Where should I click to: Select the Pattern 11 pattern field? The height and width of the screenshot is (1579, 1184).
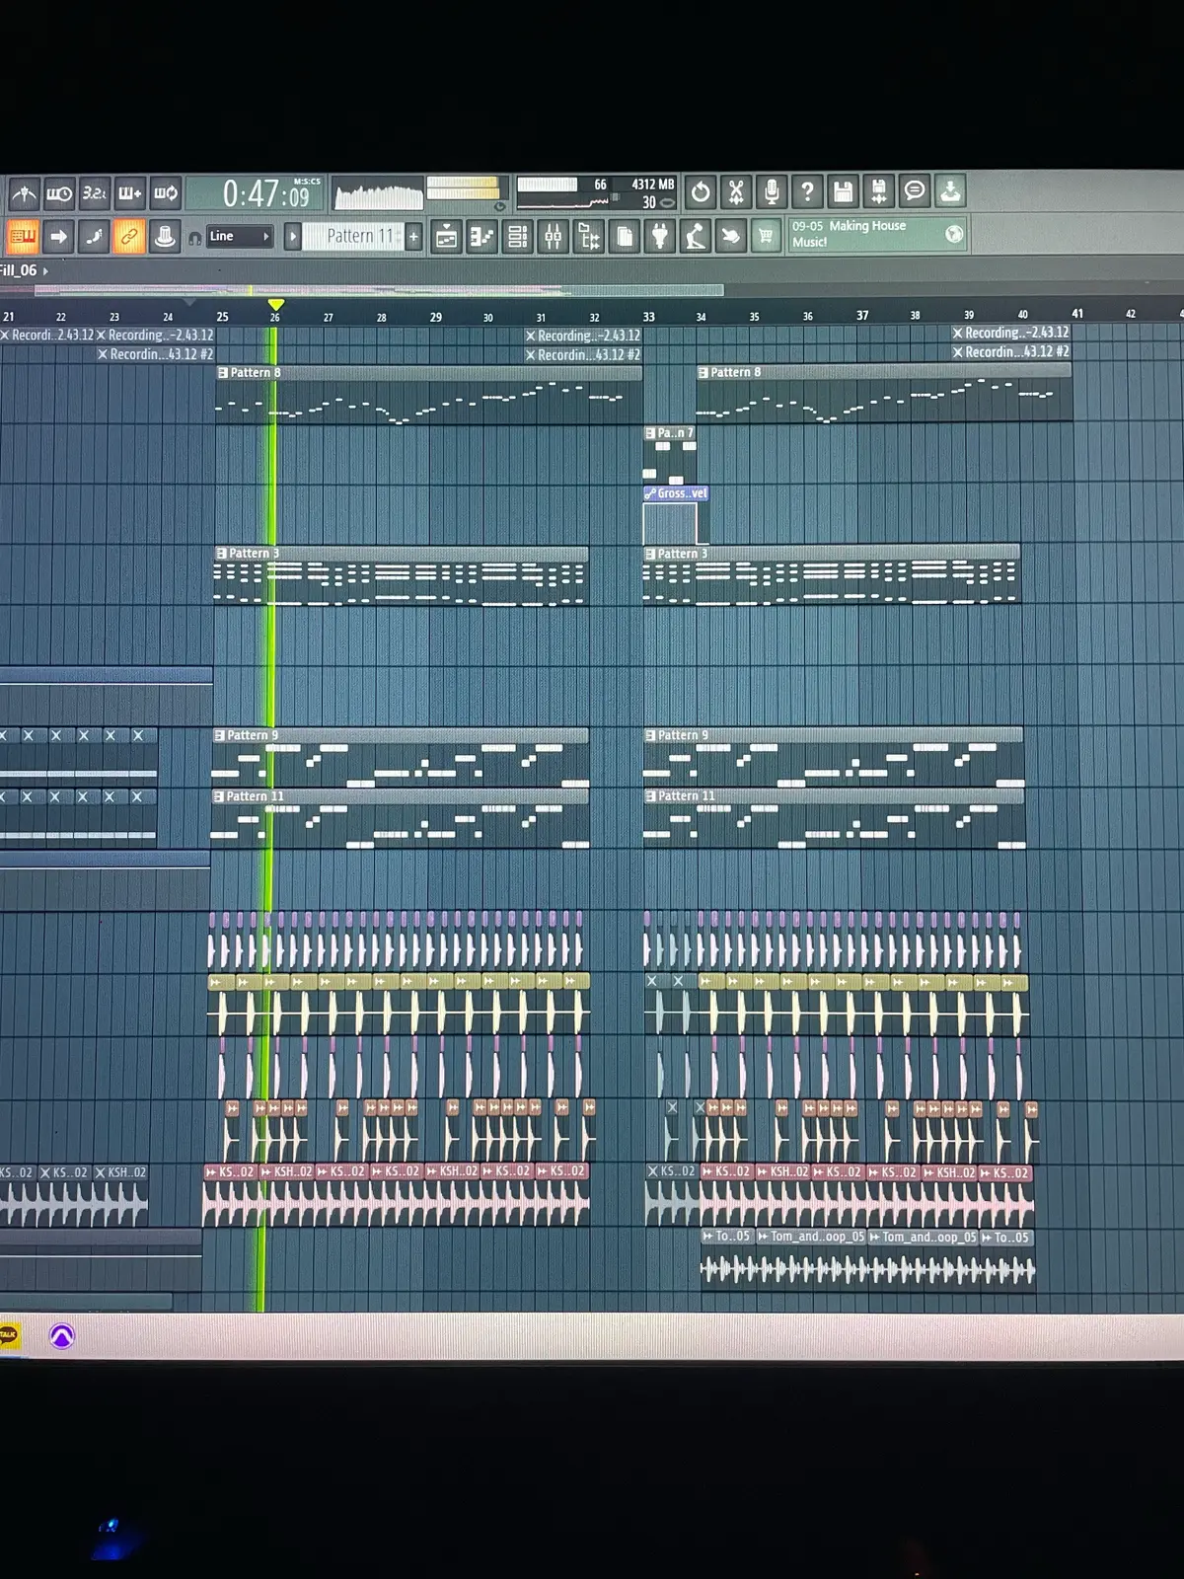pyautogui.click(x=352, y=236)
